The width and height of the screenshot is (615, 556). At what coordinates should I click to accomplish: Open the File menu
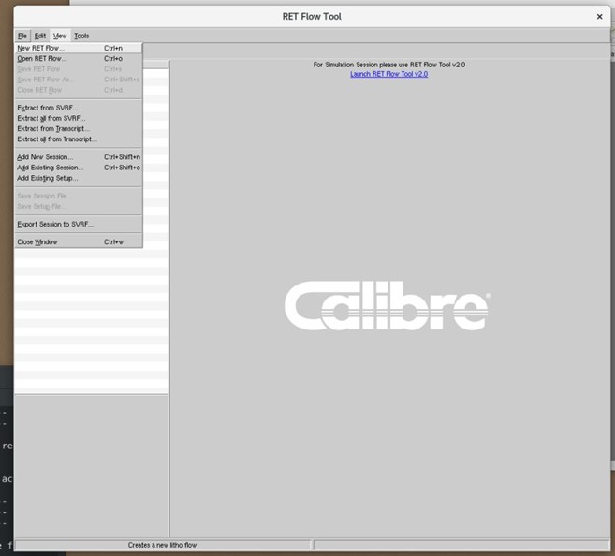coord(22,36)
